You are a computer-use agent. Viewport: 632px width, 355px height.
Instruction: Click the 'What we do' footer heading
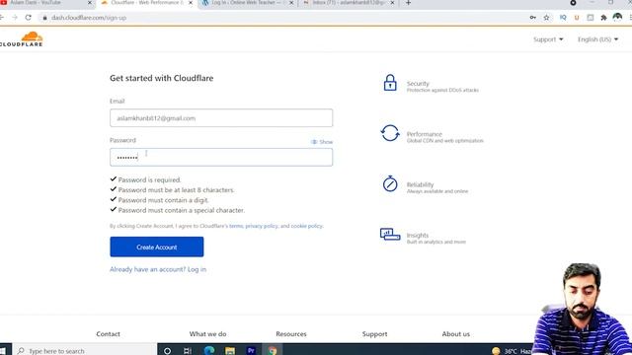pyautogui.click(x=207, y=333)
